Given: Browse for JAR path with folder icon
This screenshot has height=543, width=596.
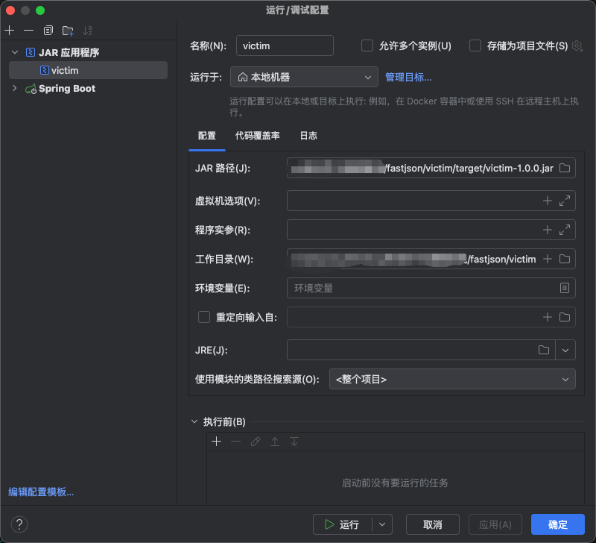Looking at the screenshot, I should [x=565, y=168].
